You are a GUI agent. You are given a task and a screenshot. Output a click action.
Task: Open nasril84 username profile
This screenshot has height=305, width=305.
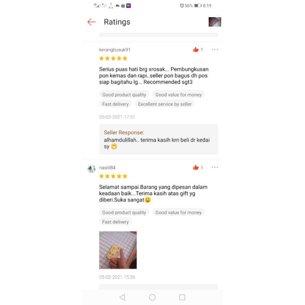(x=107, y=167)
